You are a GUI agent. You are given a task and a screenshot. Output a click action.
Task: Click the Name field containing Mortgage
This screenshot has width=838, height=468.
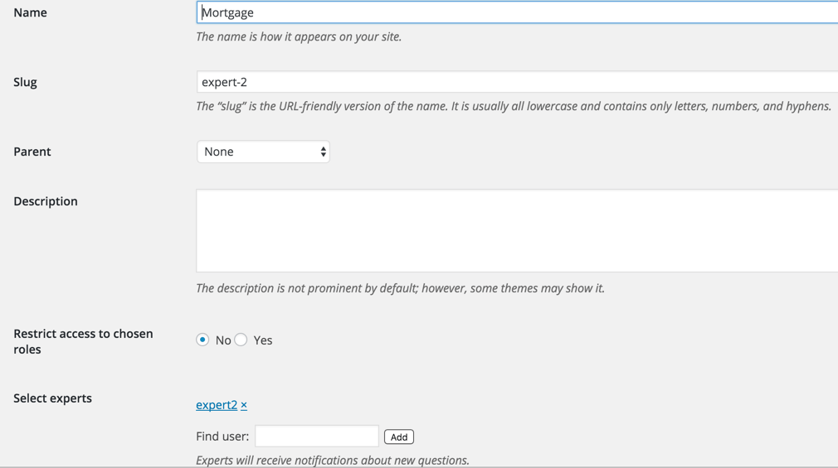pos(516,12)
